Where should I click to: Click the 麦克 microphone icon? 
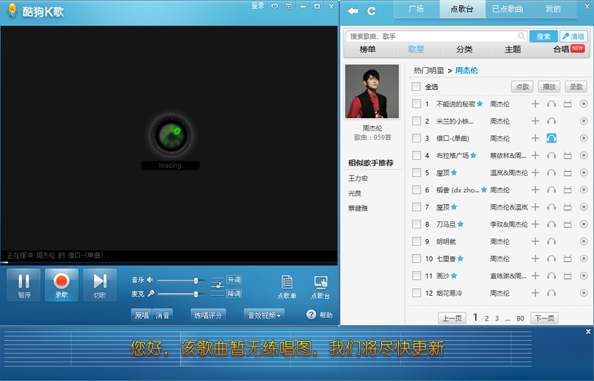(x=151, y=294)
